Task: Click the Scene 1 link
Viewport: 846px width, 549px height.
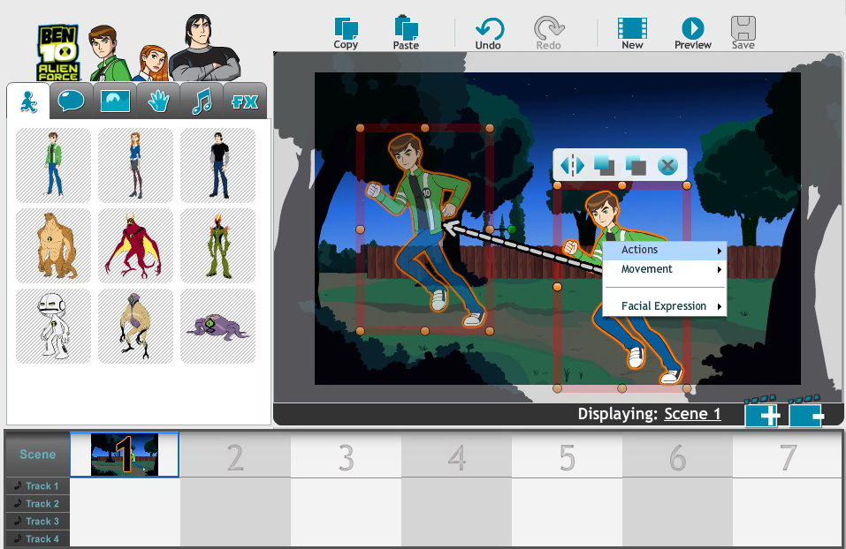Action: [692, 414]
